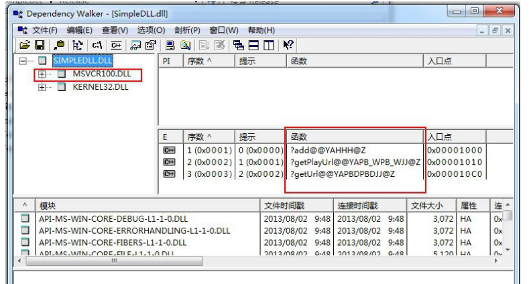Click the module list scroll-right arrow
The height and width of the screenshot is (284, 529).
496,261
